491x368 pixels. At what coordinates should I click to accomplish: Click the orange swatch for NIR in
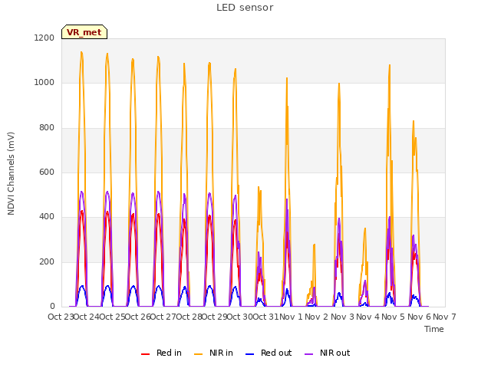pyautogui.click(x=199, y=354)
